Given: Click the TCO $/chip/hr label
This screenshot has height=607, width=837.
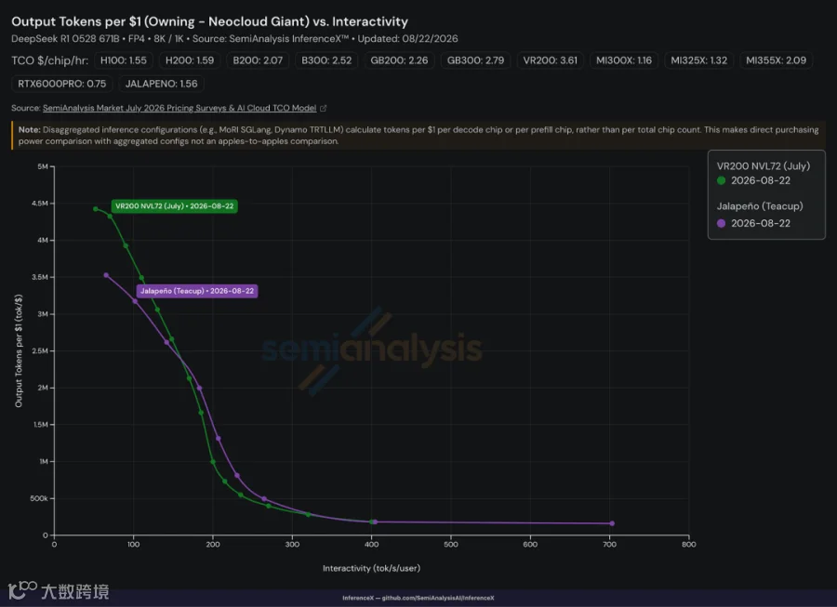Looking at the screenshot, I should click(x=49, y=60).
